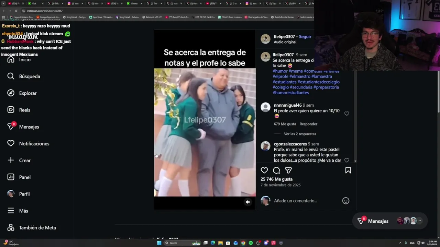The height and width of the screenshot is (247, 440).
Task: Open the #preparatoria hashtag
Action: click(x=326, y=87)
